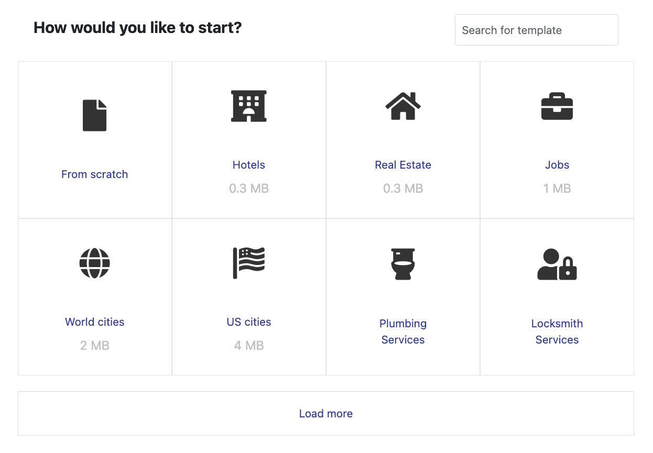Open the Hotels template link

point(249,165)
